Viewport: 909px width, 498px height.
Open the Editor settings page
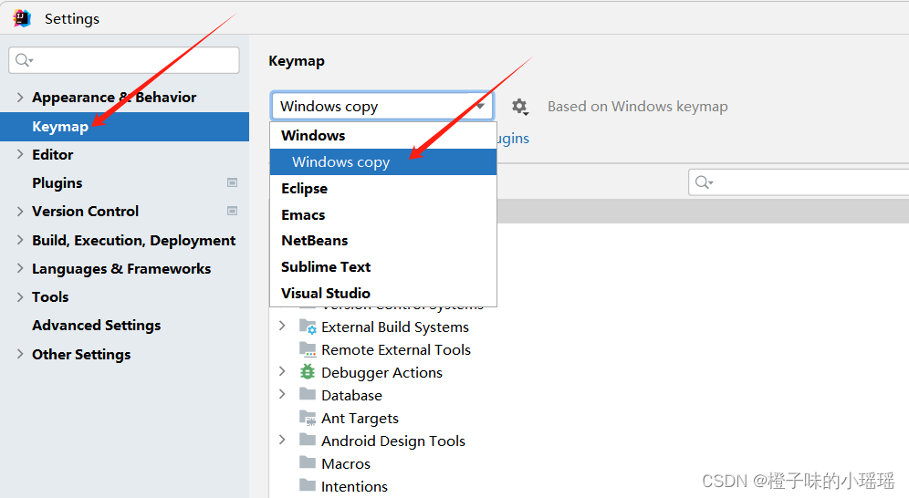point(125,155)
